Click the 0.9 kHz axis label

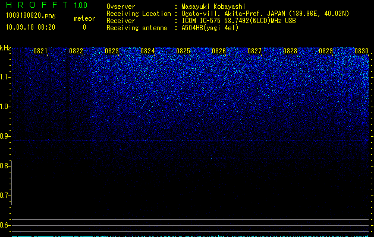click(x=5, y=136)
